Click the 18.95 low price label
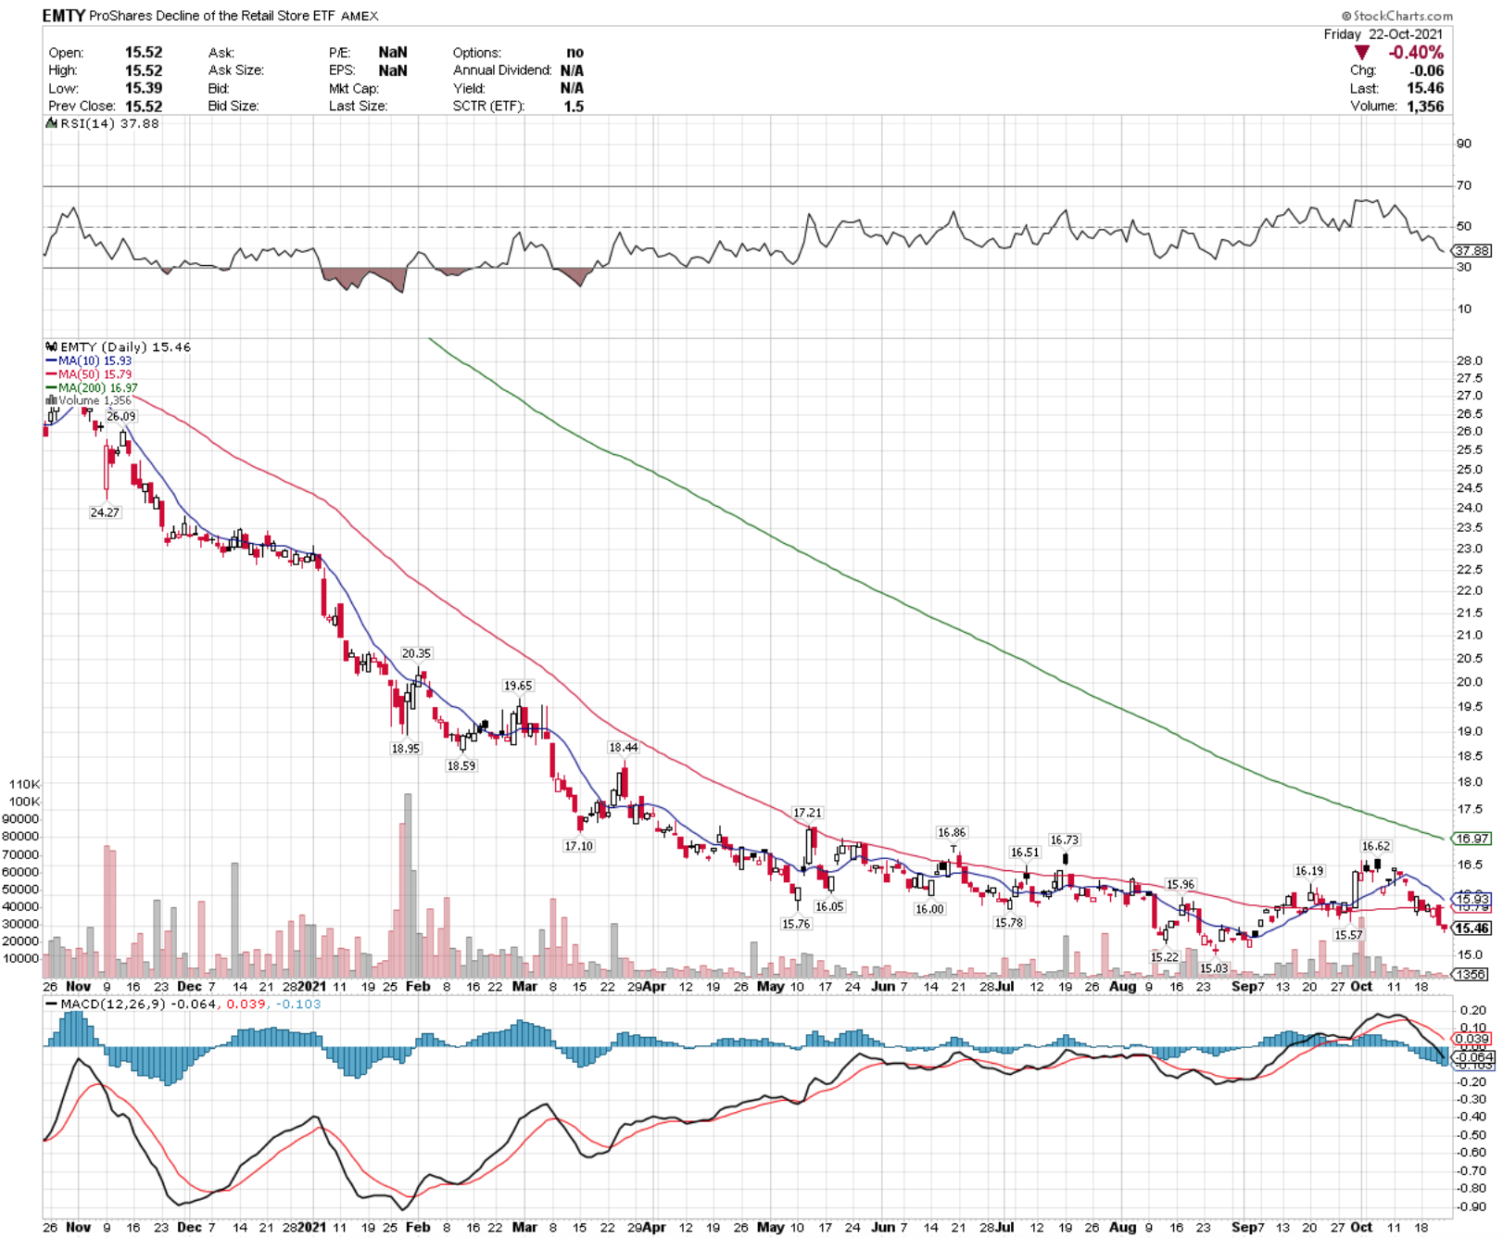 [x=405, y=748]
